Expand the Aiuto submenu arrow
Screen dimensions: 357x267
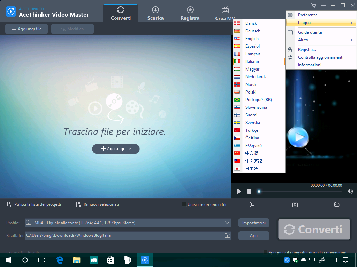coord(352,40)
